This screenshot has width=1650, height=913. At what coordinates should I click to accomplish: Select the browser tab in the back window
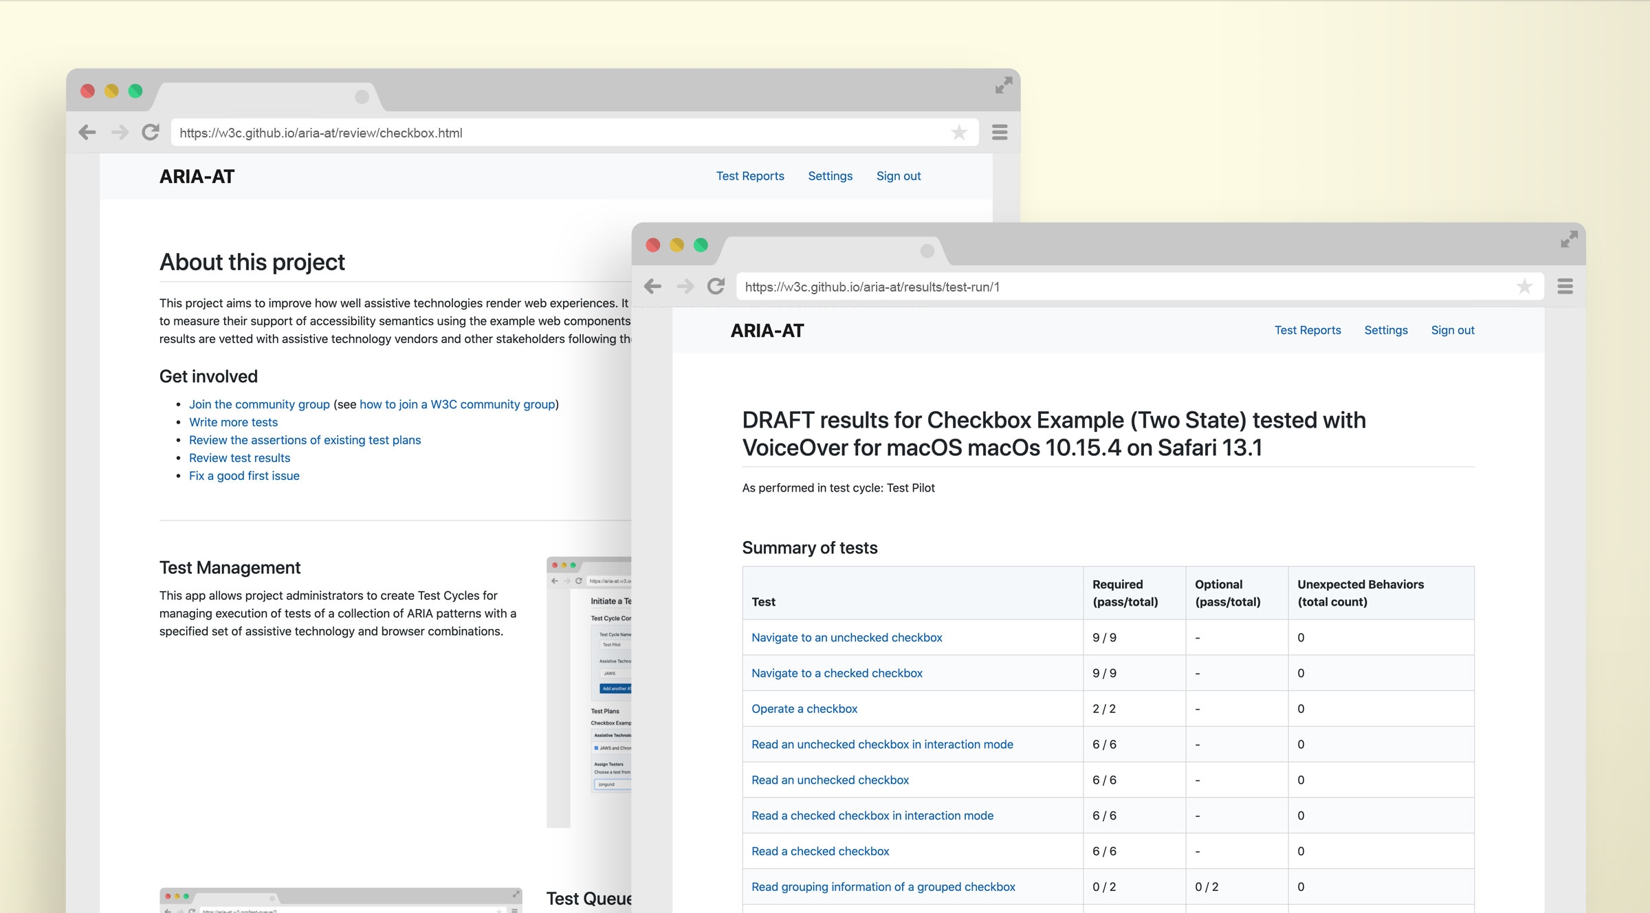(268, 97)
